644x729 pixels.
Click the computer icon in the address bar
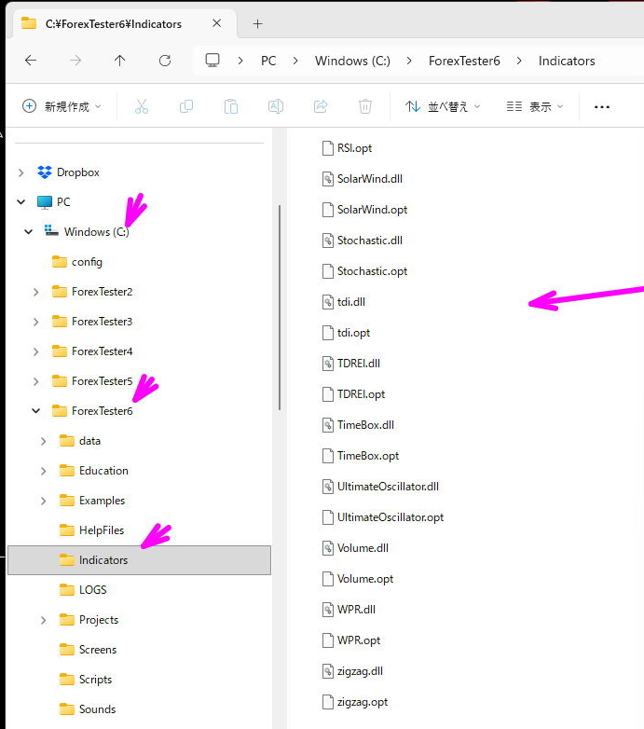click(212, 61)
